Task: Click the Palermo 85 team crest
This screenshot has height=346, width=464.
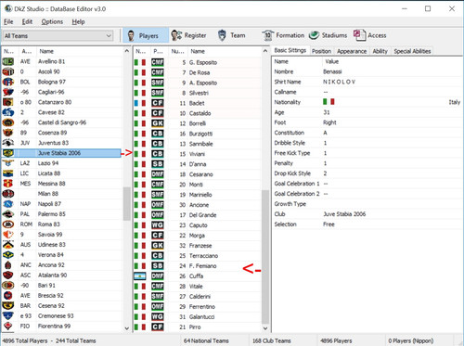Action: tap(8, 214)
